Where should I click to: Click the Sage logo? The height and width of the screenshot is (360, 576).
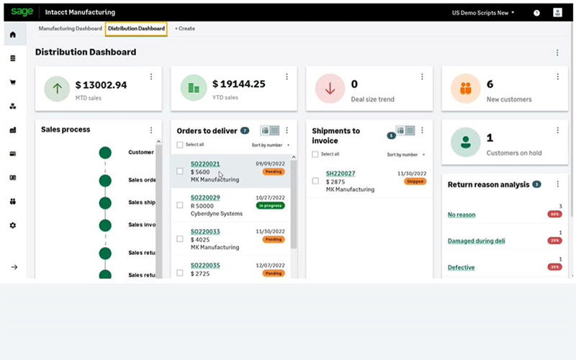(x=22, y=12)
